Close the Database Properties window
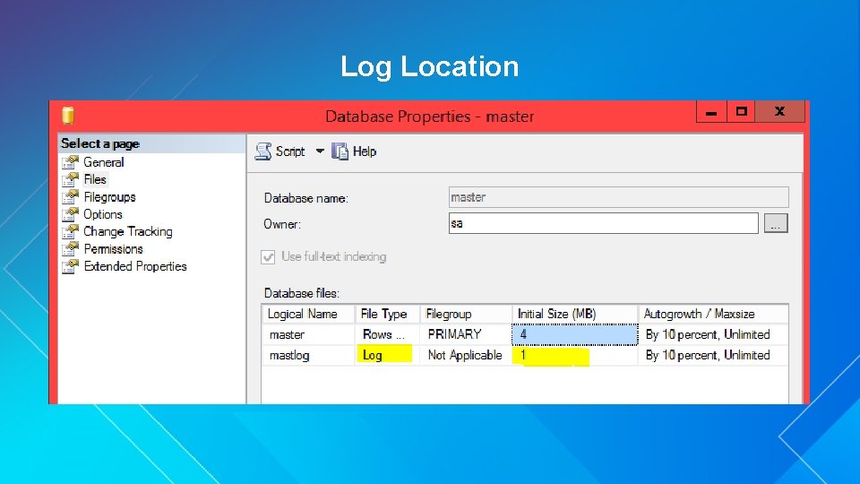 [780, 112]
